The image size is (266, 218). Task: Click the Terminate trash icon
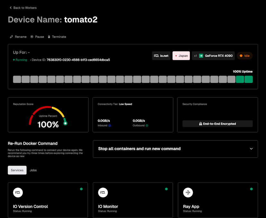pyautogui.click(x=49, y=37)
